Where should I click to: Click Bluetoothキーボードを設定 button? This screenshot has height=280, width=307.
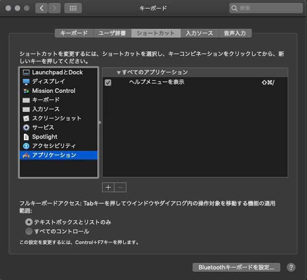point(236,267)
